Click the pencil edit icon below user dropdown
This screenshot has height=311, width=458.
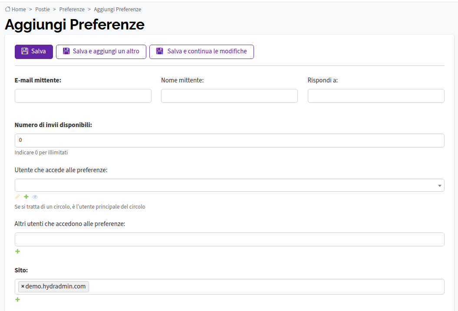click(x=17, y=196)
